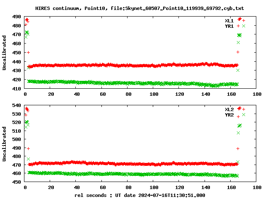Click the YR1 legend label in top plot
This screenshot has width=265, height=199.
click(229, 26)
